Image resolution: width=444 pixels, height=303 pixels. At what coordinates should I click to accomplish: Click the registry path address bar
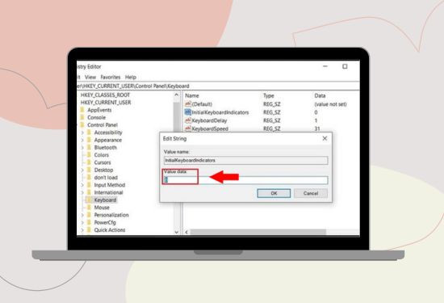(x=218, y=86)
